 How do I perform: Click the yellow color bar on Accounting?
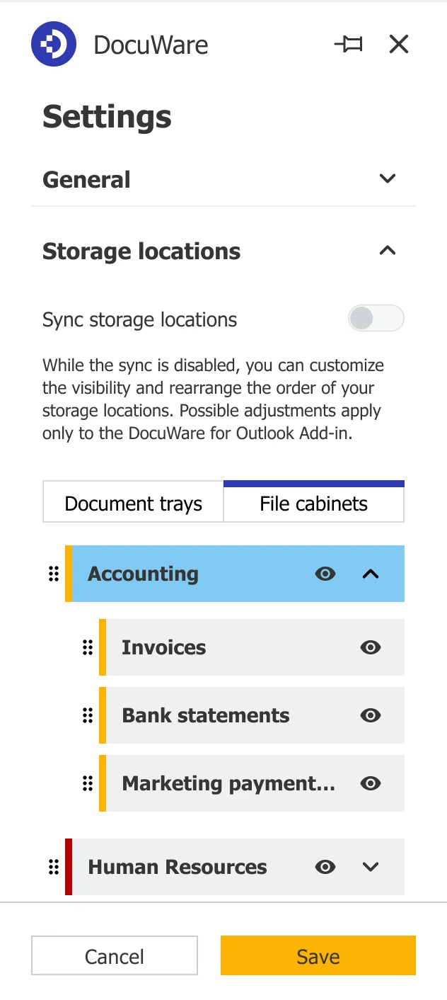tap(70, 574)
